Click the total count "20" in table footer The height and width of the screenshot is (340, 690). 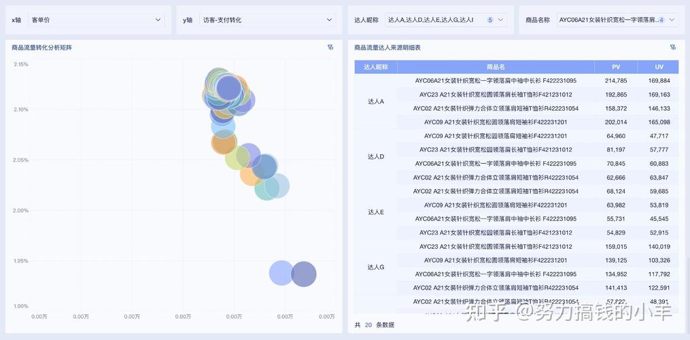tap(368, 325)
